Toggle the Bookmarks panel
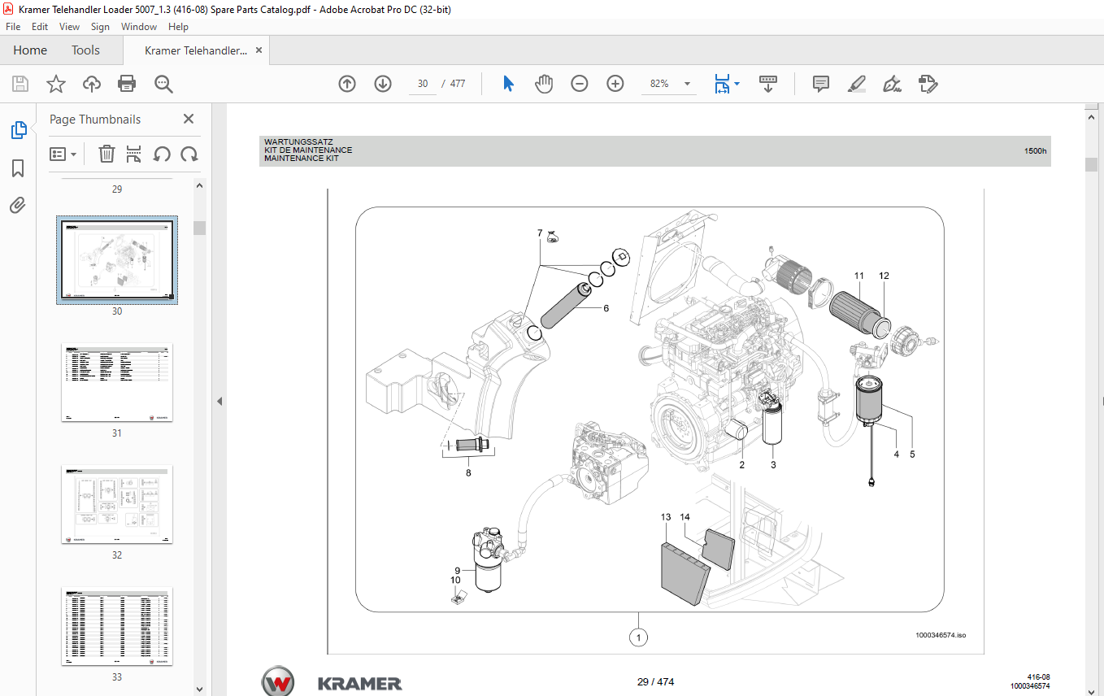 pyautogui.click(x=18, y=168)
